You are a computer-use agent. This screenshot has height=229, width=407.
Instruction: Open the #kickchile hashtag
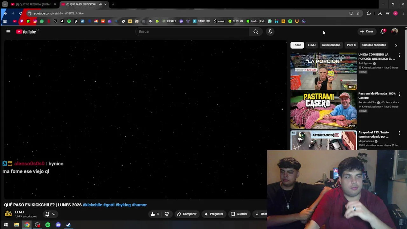point(93,205)
